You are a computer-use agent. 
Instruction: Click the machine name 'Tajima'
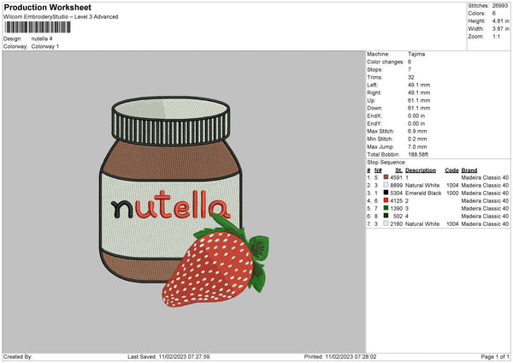(416, 54)
